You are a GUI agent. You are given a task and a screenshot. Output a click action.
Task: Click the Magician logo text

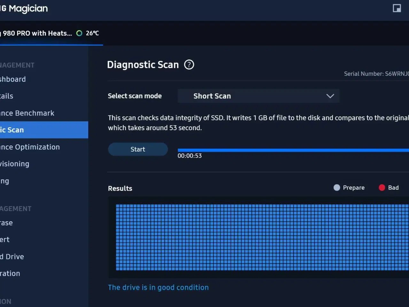click(x=27, y=9)
